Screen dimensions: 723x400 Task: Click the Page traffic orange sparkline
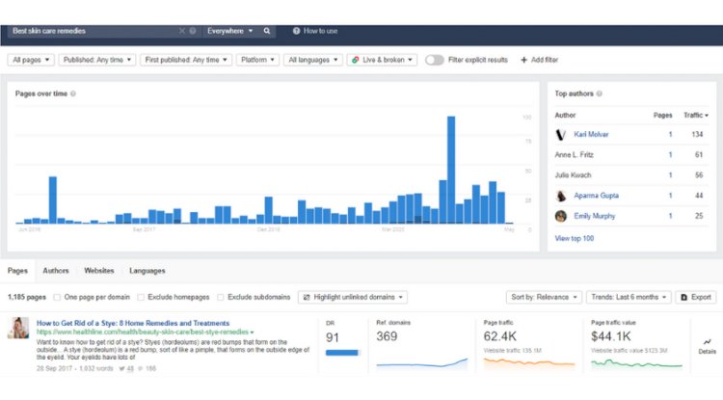[529, 363]
